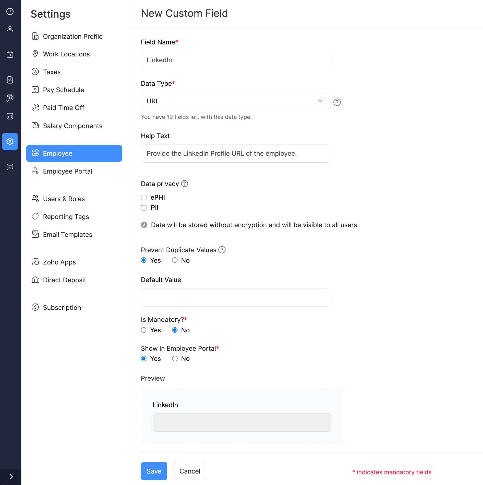
Task: Select No for Prevent Duplicate Values
Action: [175, 260]
